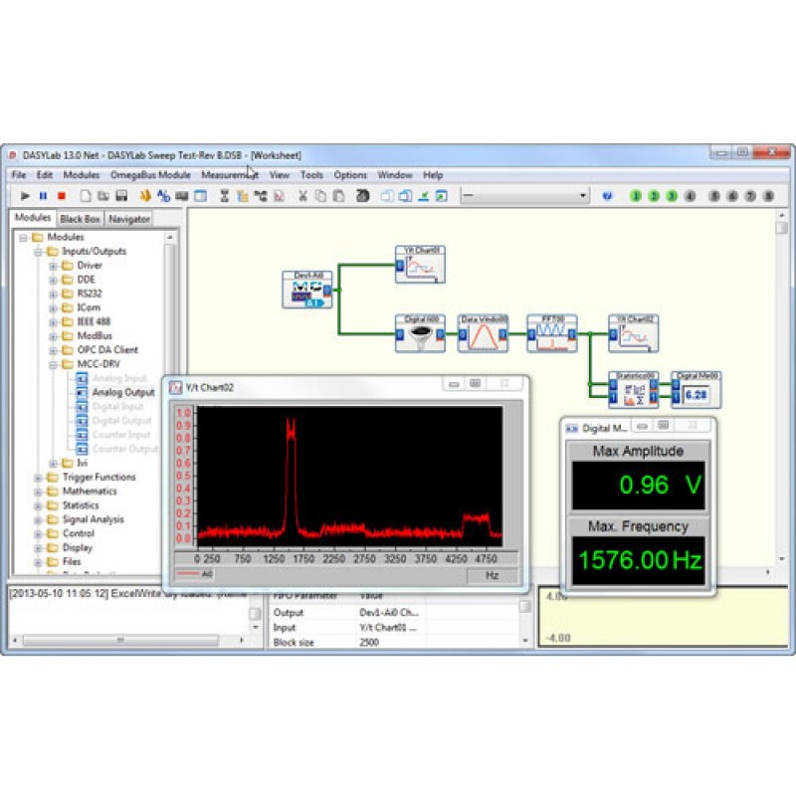796x796 pixels.
Task: Click the Ai0 legend entry in the chart
Action: click(194, 574)
